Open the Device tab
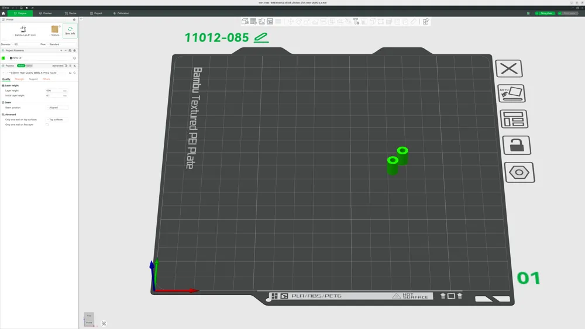This screenshot has height=329, width=585. pos(71,13)
